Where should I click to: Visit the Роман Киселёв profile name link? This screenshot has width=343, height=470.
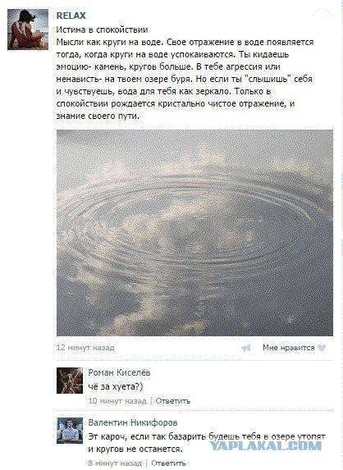[x=119, y=372]
